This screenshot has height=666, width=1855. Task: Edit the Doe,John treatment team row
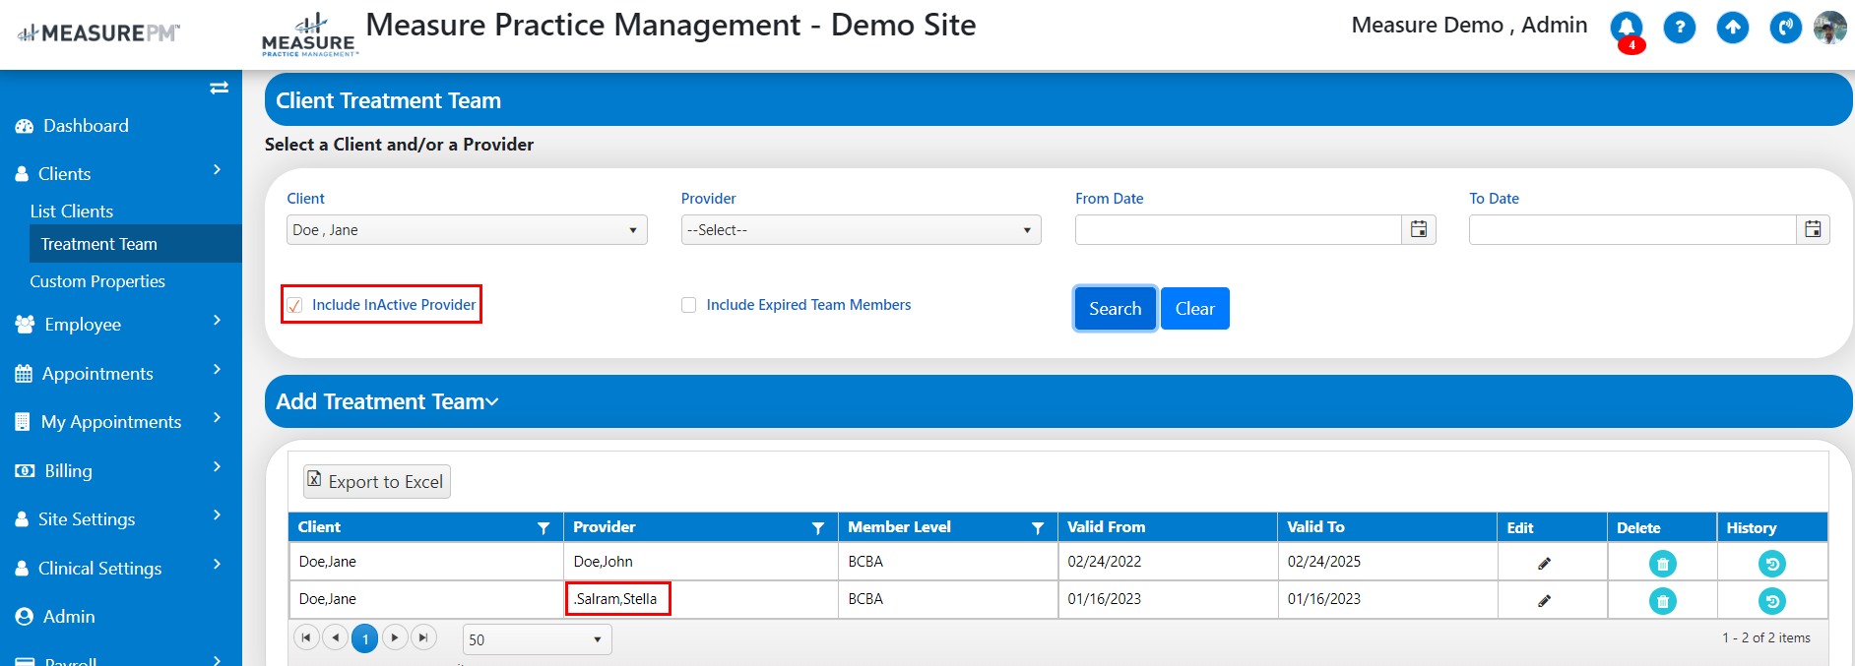(1544, 564)
